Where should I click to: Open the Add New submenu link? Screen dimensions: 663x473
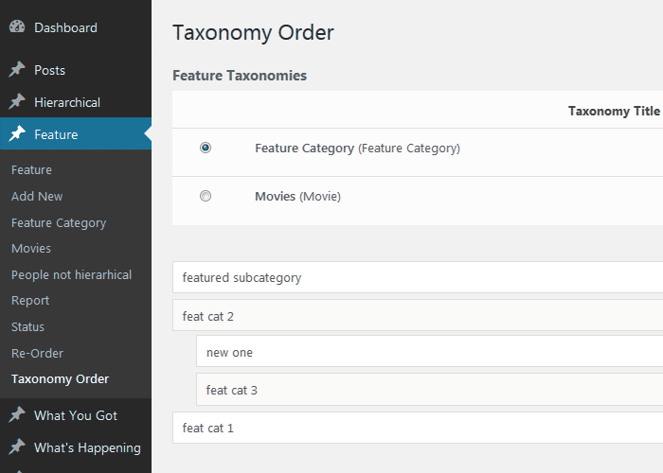point(37,196)
